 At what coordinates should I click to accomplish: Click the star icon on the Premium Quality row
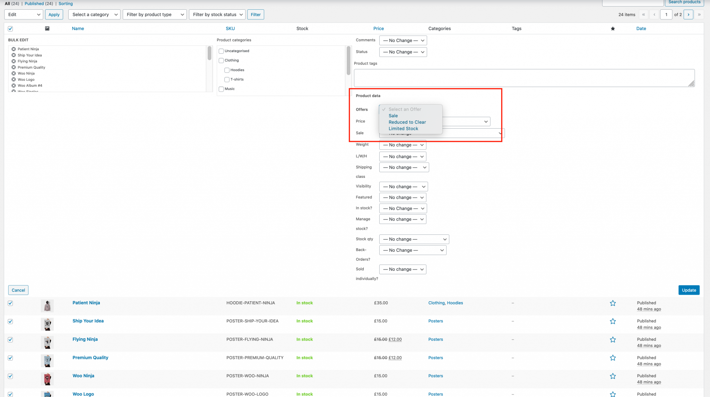(613, 357)
